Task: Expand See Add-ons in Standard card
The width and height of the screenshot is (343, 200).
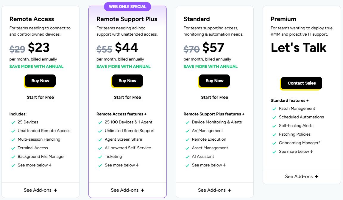Action: pos(215,190)
